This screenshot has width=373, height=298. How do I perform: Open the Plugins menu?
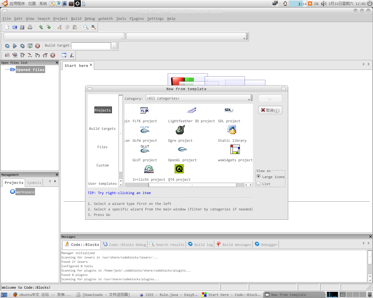point(137,19)
